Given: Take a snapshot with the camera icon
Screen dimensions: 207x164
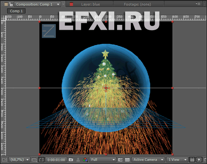Looking at the screenshot, I should coord(71,159).
